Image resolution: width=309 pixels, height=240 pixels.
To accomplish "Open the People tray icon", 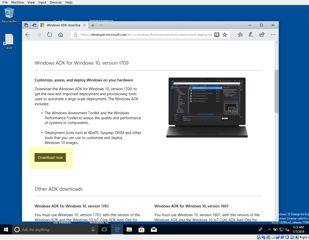I will click(x=260, y=229).
